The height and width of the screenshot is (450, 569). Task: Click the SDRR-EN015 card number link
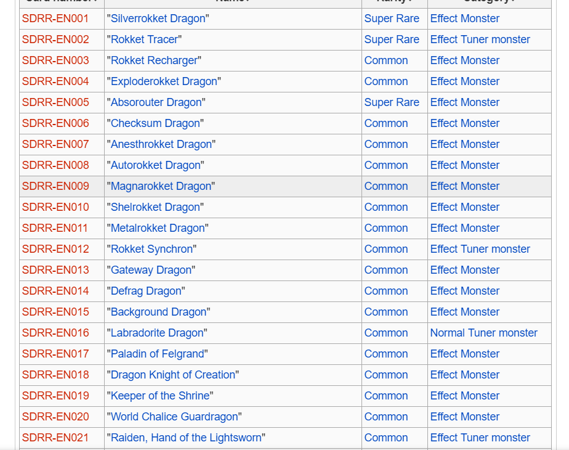tap(55, 312)
